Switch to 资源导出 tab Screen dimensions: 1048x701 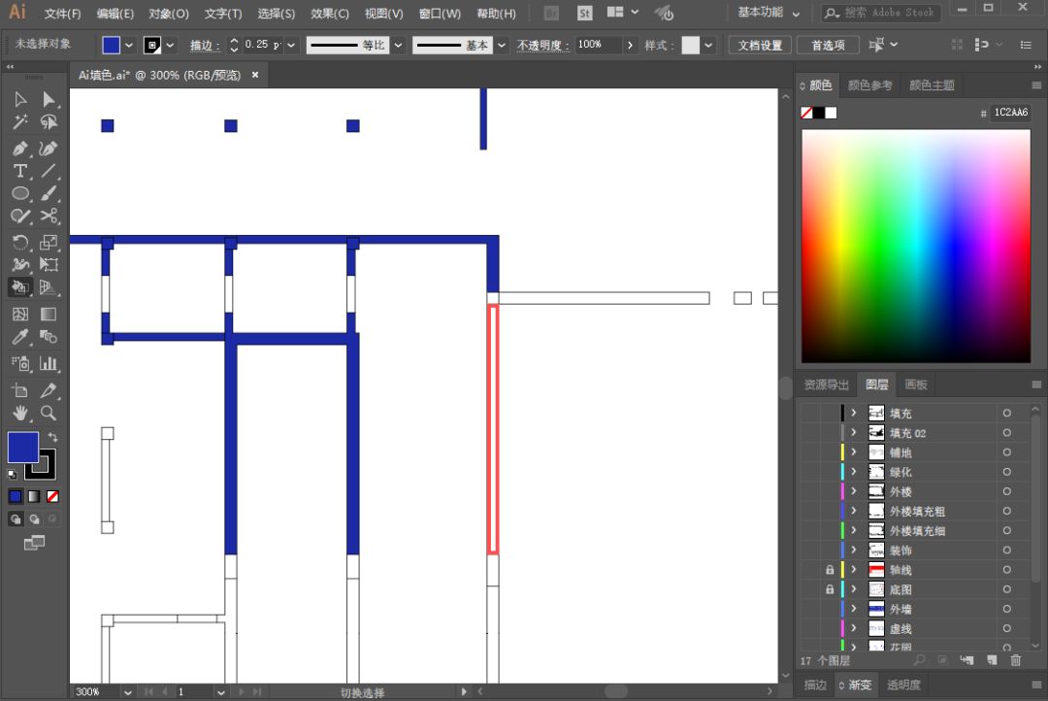click(826, 384)
